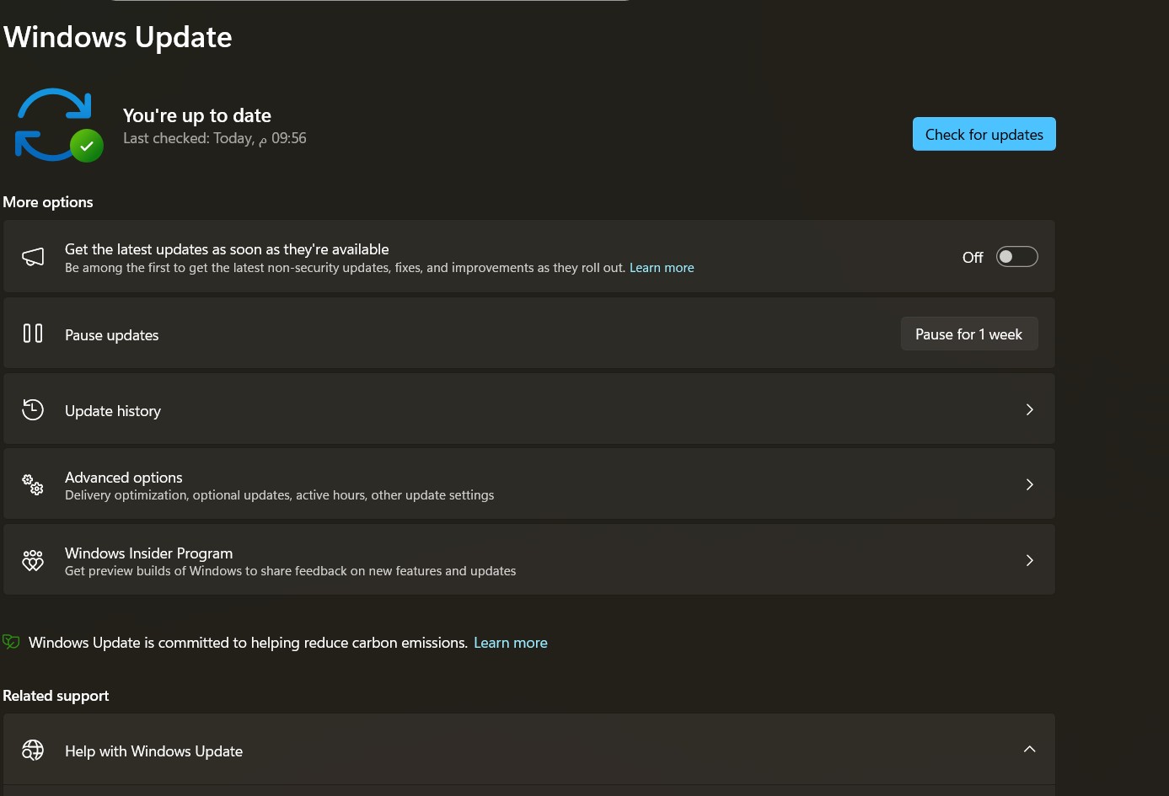Click the Advanced options title text
The width and height of the screenshot is (1169, 796).
pos(124,478)
